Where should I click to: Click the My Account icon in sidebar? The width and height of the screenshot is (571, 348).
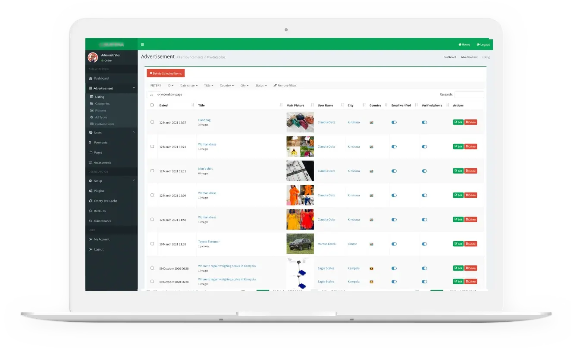click(x=91, y=239)
